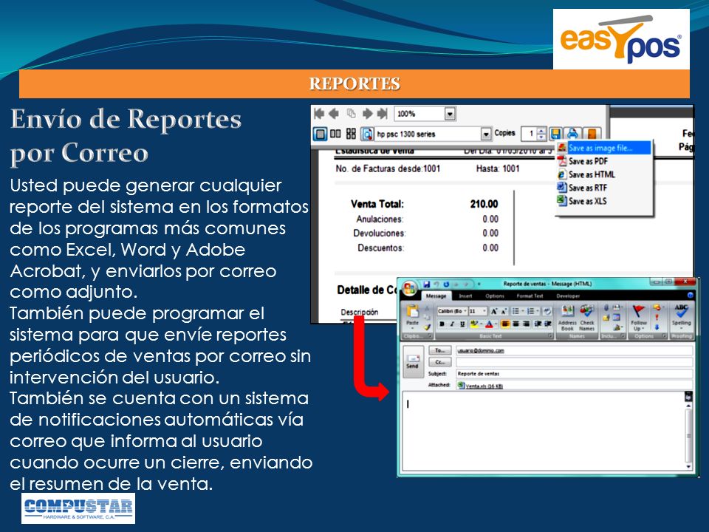
Task: Click the Cc... button
Action: [x=440, y=362]
